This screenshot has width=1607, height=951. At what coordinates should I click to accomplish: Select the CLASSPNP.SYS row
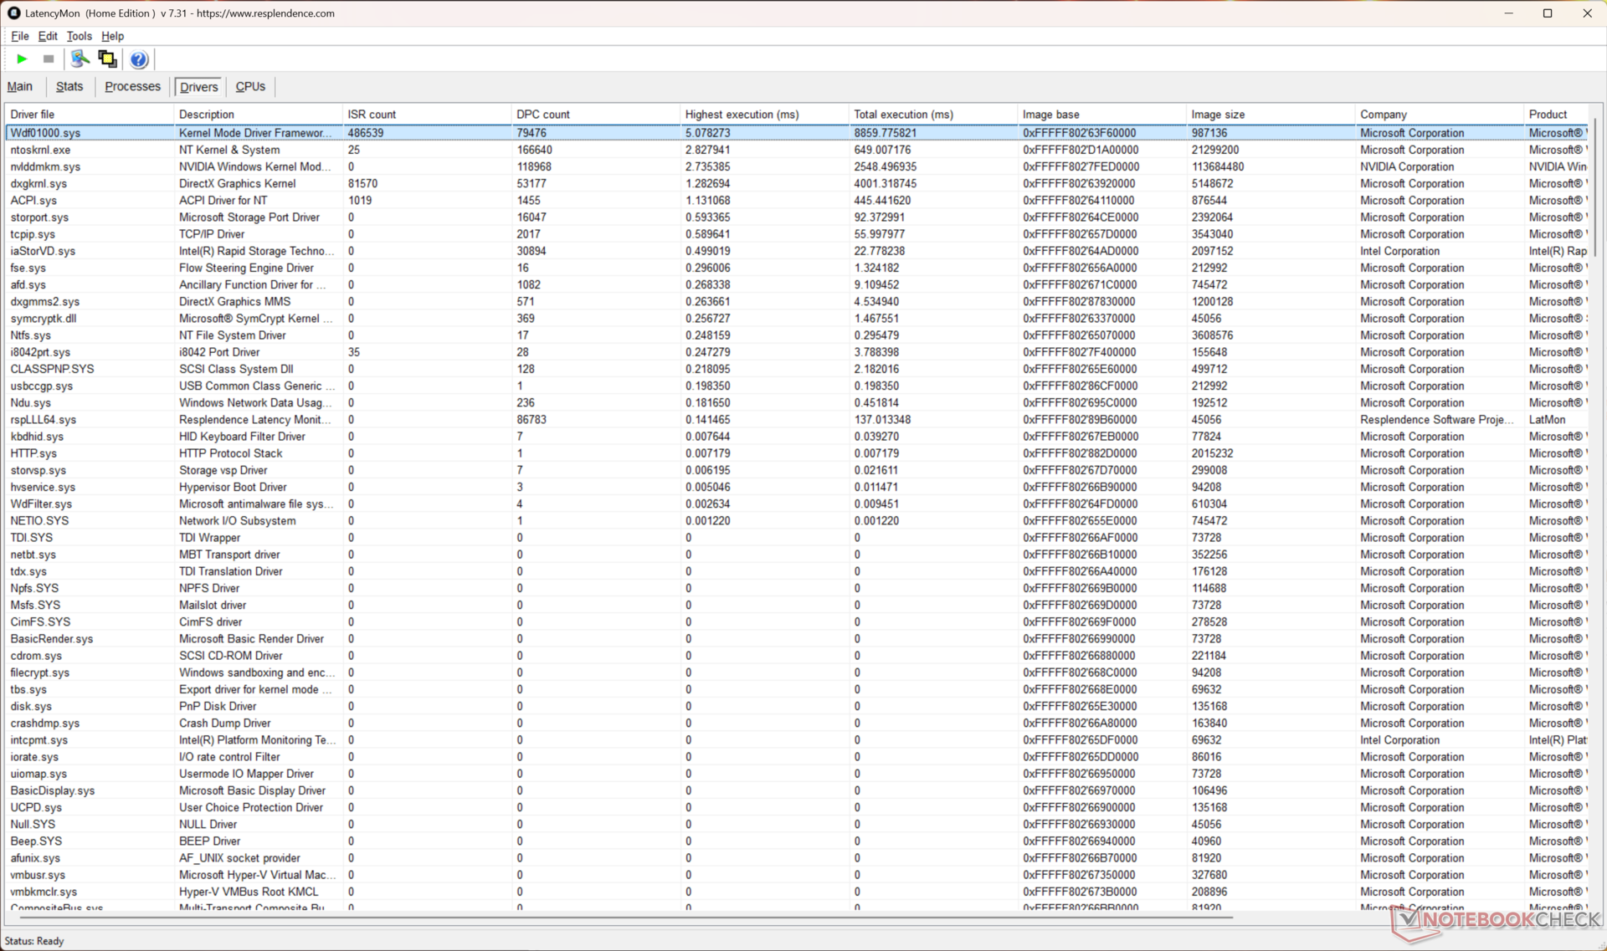click(797, 369)
